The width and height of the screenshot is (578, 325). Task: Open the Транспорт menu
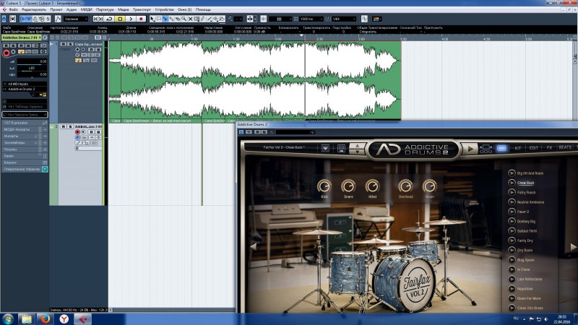142,9
